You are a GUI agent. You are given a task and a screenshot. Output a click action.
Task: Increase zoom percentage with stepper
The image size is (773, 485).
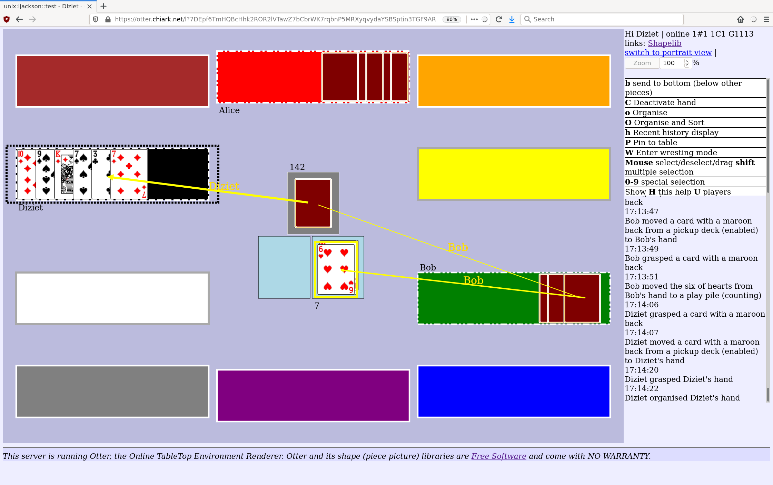point(687,61)
